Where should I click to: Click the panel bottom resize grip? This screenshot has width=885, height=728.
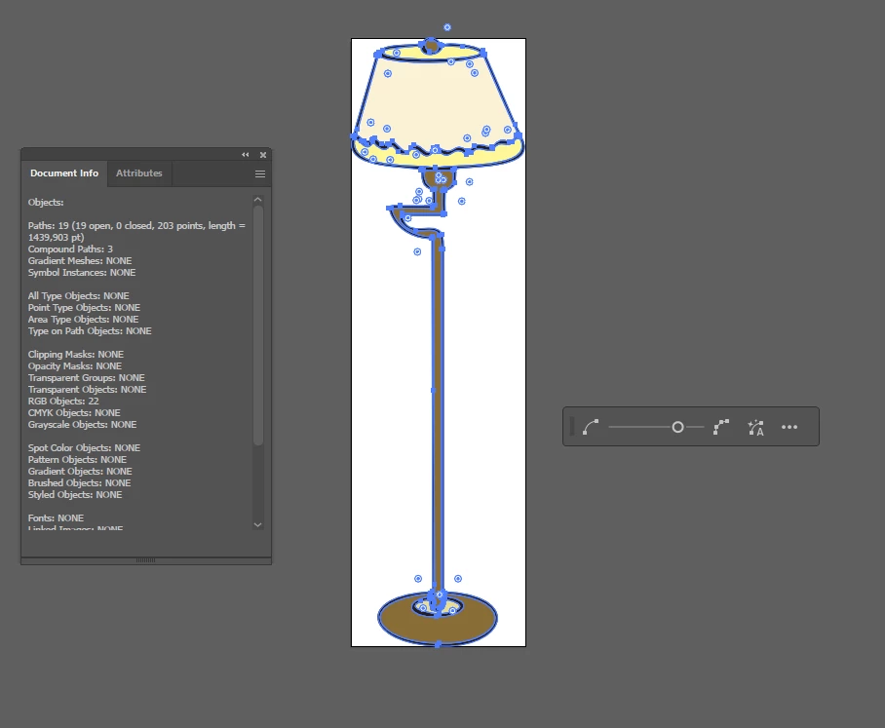(x=145, y=560)
